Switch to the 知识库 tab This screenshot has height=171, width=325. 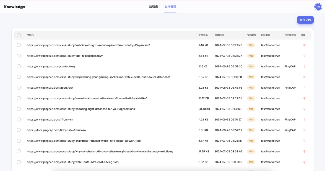153,7
